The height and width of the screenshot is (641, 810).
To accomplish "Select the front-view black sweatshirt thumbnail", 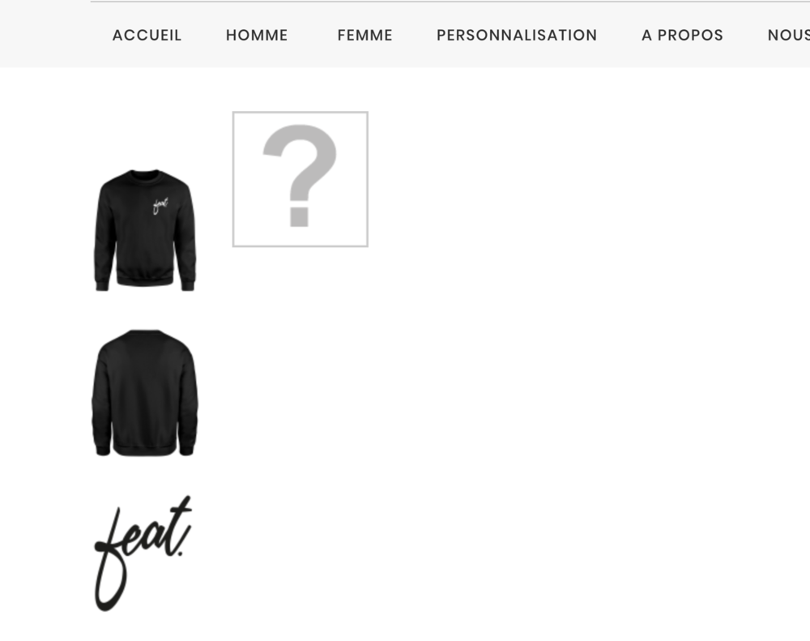I will 145,230.
